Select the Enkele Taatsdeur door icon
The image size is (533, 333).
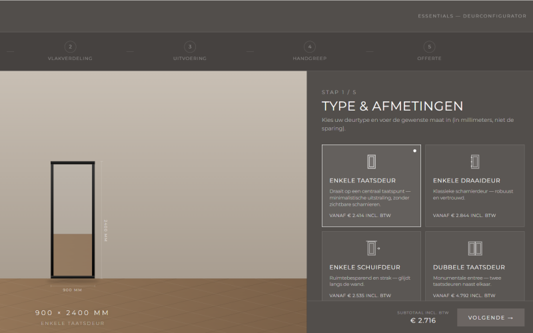[372, 162]
